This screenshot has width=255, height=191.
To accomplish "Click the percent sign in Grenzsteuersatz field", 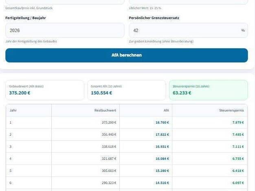I will coord(243,30).
